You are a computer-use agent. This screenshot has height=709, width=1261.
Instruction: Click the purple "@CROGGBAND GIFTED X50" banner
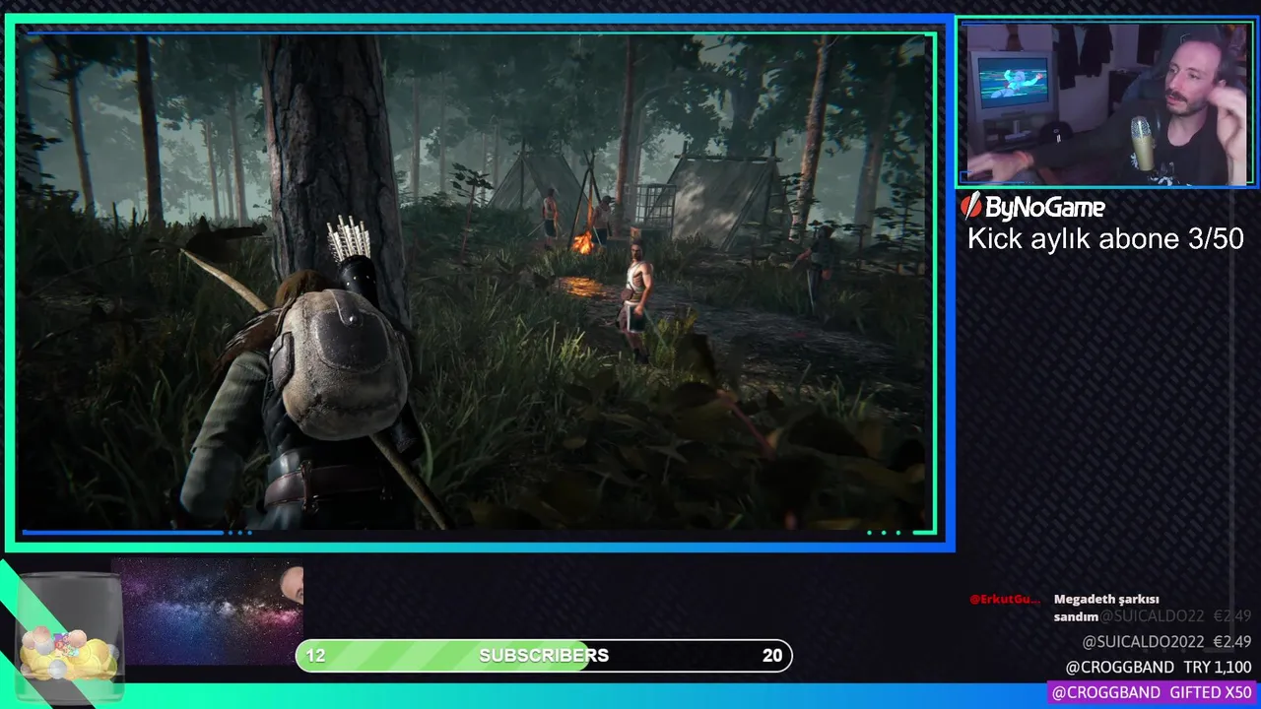tap(1153, 693)
